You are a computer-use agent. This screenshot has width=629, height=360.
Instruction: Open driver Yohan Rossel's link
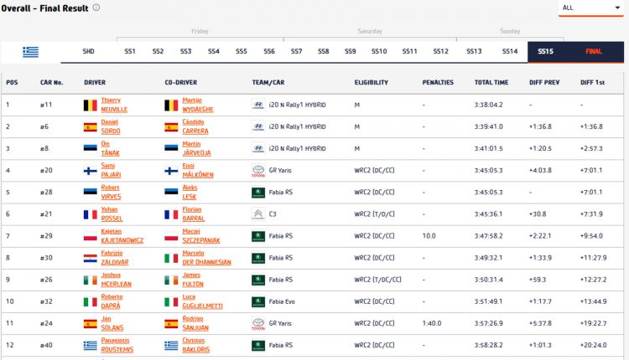(x=112, y=213)
